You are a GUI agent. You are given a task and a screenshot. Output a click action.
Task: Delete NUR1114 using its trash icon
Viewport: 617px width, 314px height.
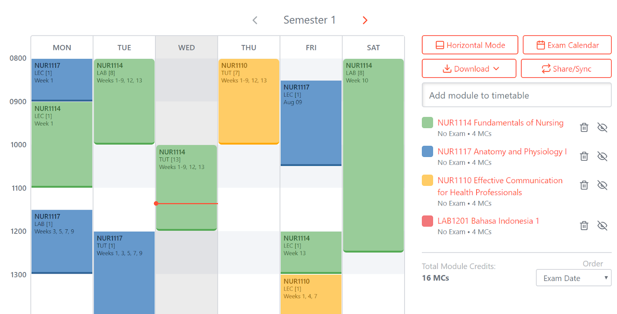tap(584, 127)
